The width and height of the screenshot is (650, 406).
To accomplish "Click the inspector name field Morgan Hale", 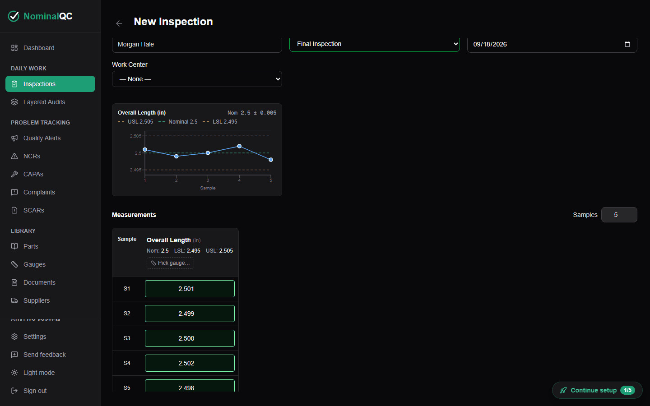I will pyautogui.click(x=197, y=44).
